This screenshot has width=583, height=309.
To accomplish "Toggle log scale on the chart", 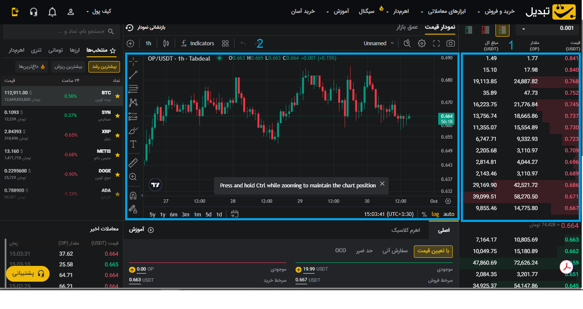I will pyautogui.click(x=435, y=214).
